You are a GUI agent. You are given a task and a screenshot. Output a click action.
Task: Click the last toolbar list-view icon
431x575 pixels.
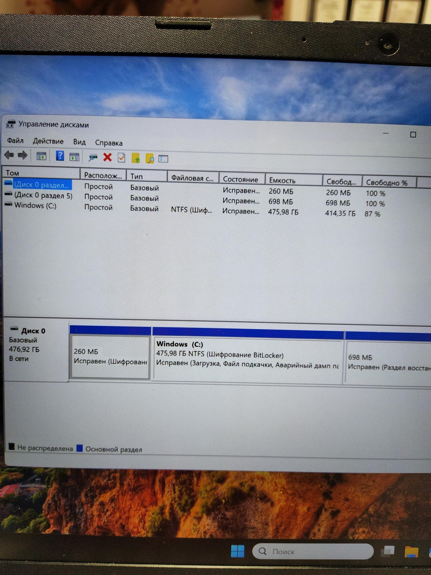163,159
